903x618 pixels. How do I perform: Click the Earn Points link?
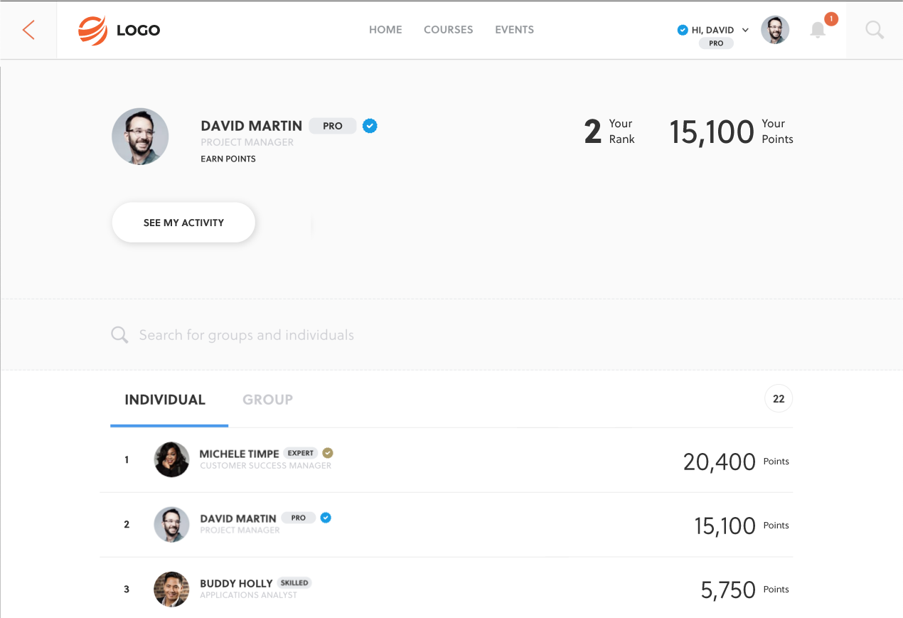tap(228, 159)
